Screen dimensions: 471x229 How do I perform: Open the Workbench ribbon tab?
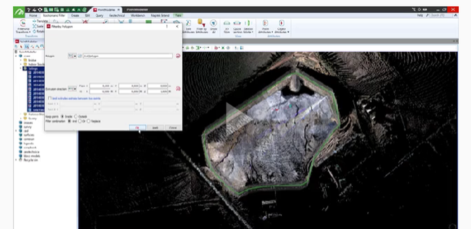pyautogui.click(x=138, y=15)
